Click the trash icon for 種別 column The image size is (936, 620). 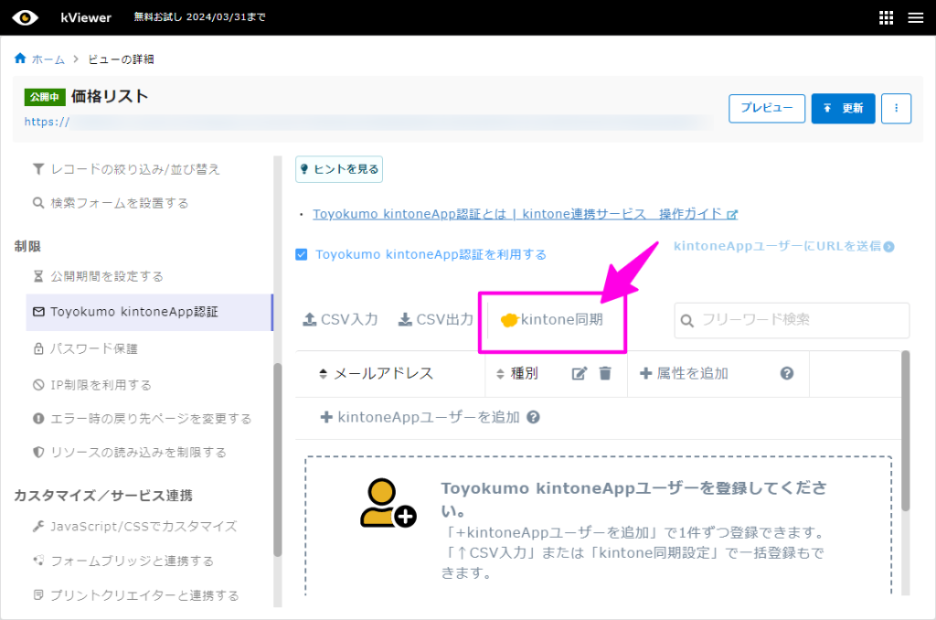pos(605,373)
